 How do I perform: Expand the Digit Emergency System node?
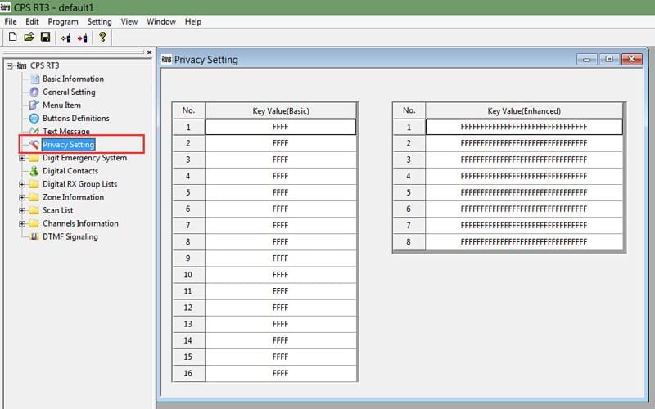pyautogui.click(x=22, y=158)
